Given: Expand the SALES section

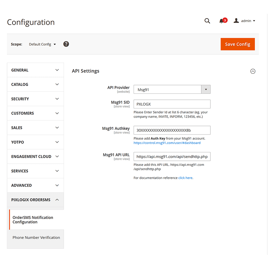Looking at the screenshot, I should pos(36,128).
